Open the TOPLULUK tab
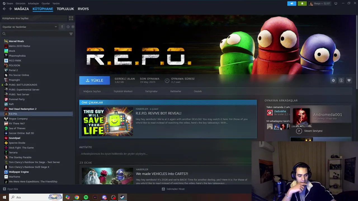The image size is (358, 201). pos(65,9)
